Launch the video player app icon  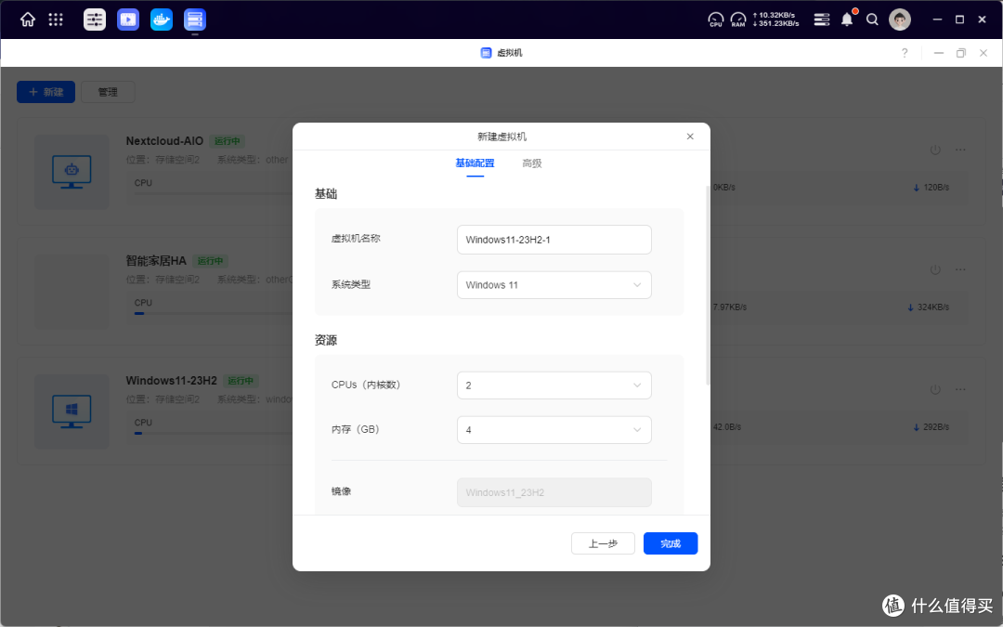pos(128,20)
